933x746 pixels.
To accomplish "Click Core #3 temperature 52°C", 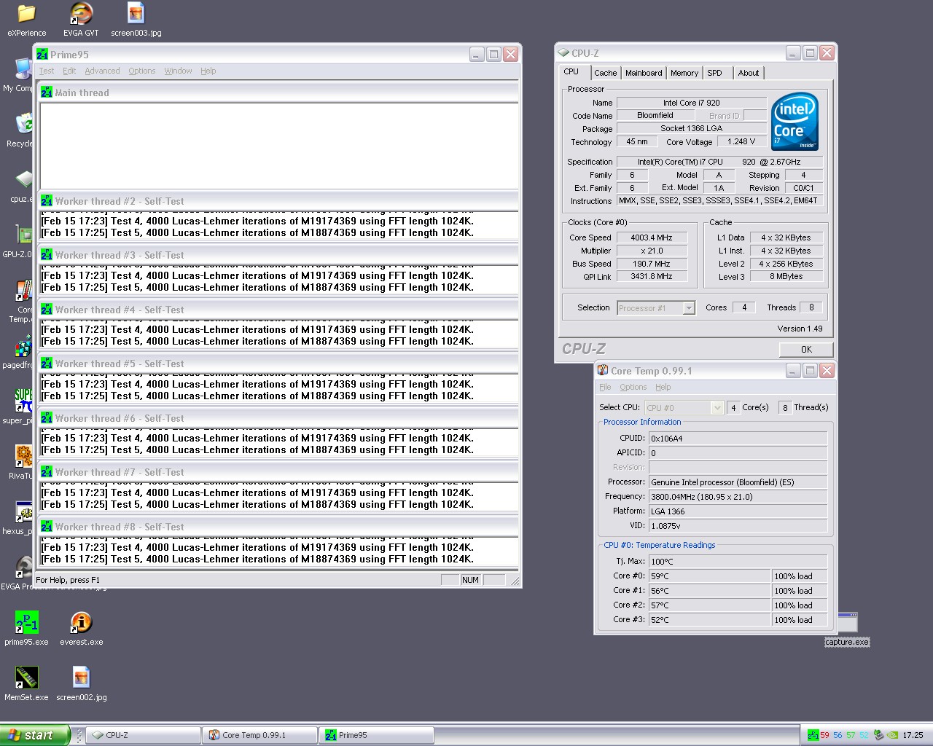I will (x=710, y=620).
